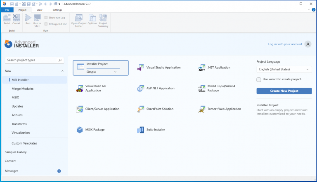Select Tomcat Web Application project type

[220, 109]
